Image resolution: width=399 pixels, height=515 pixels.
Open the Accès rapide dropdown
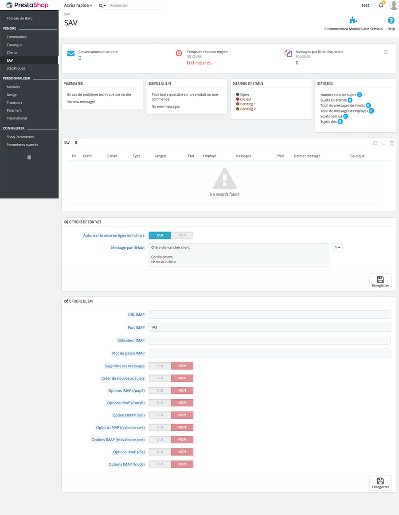[78, 5]
